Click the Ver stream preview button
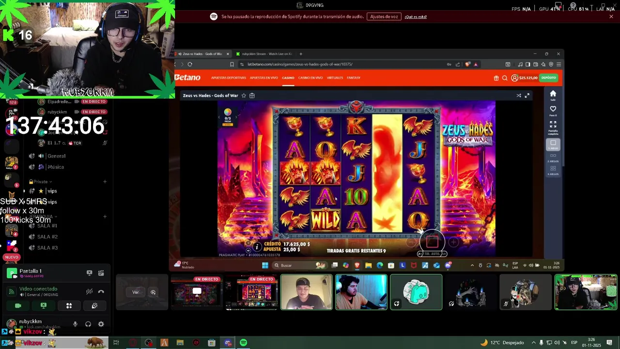Viewport: 620px width, 349px height. (x=136, y=292)
